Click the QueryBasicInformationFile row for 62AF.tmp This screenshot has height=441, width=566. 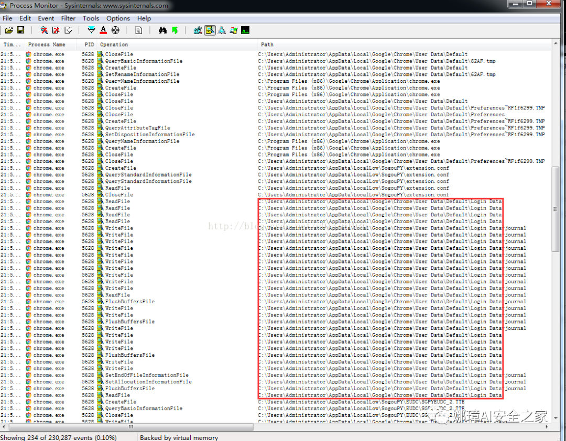tap(276, 61)
